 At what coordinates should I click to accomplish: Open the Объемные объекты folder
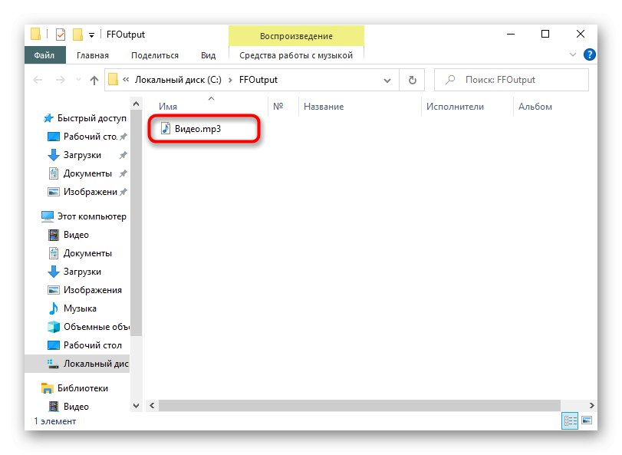pos(88,327)
